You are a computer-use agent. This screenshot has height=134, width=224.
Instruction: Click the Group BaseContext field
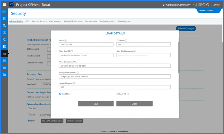[115, 76]
